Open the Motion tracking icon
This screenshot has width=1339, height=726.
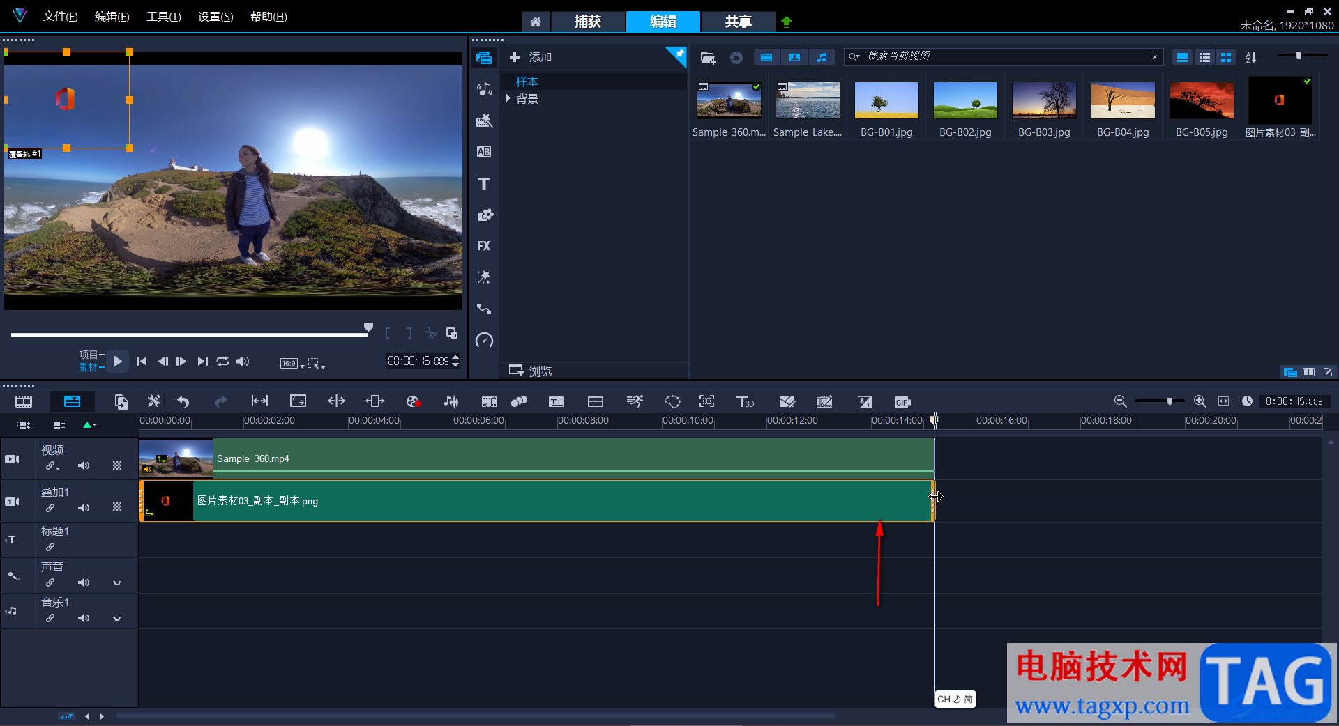point(519,401)
